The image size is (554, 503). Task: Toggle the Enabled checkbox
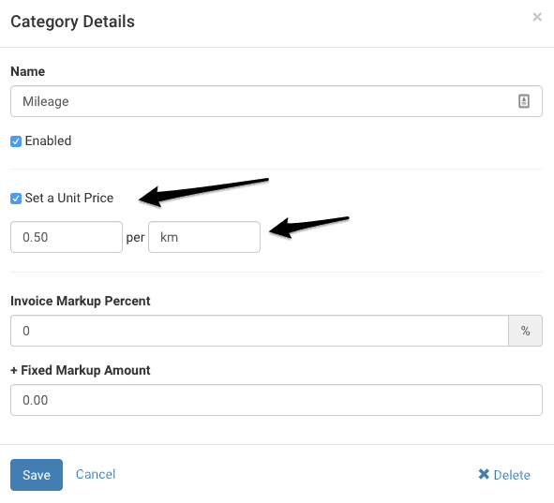[x=16, y=141]
